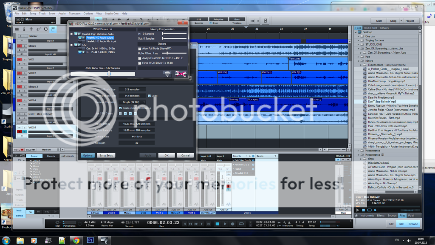
Task: Click the Song Setup button
Action: tap(106, 156)
